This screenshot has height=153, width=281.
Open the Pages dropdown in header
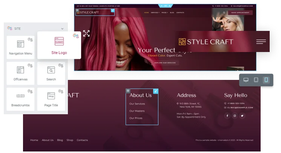(x=165, y=13)
